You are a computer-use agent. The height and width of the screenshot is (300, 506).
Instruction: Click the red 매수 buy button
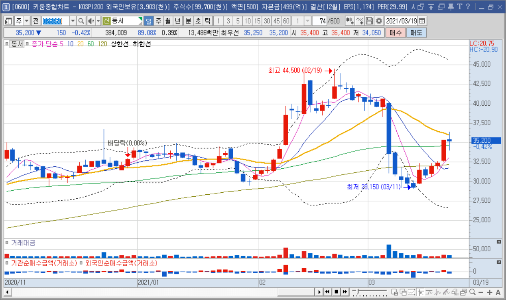[x=395, y=33]
